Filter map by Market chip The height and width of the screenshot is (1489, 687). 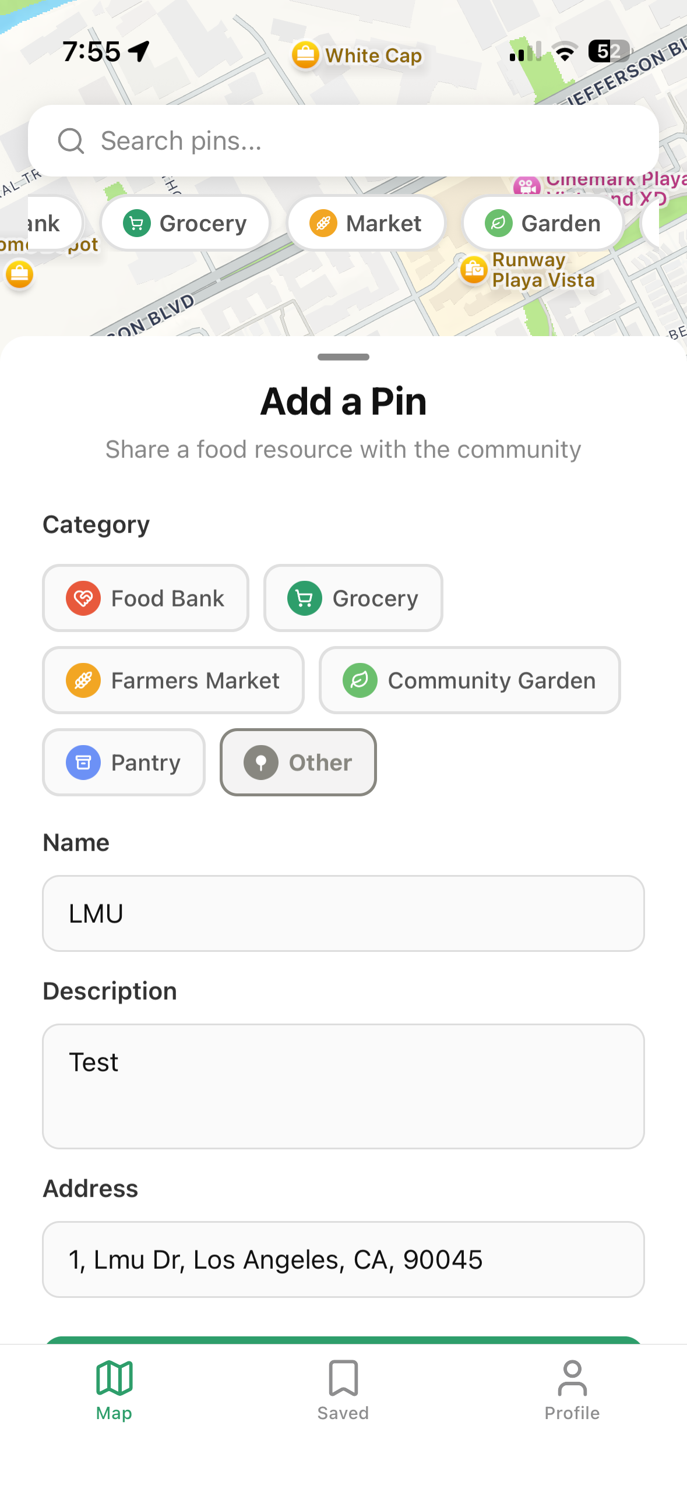coord(366,224)
